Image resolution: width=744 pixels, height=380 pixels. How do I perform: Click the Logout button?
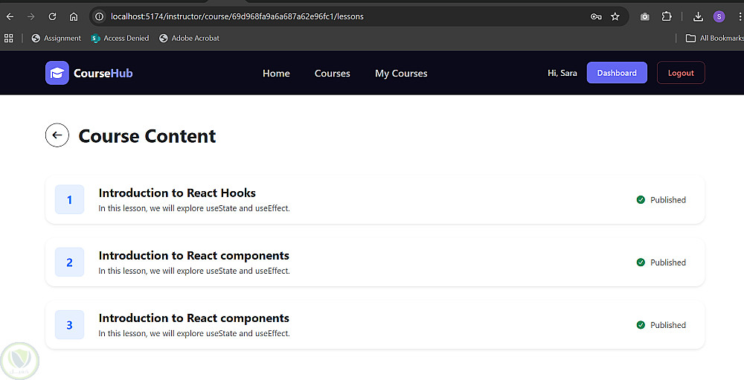[681, 73]
